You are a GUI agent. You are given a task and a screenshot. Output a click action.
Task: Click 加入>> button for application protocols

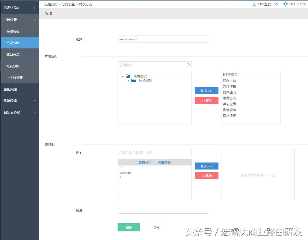(206, 91)
